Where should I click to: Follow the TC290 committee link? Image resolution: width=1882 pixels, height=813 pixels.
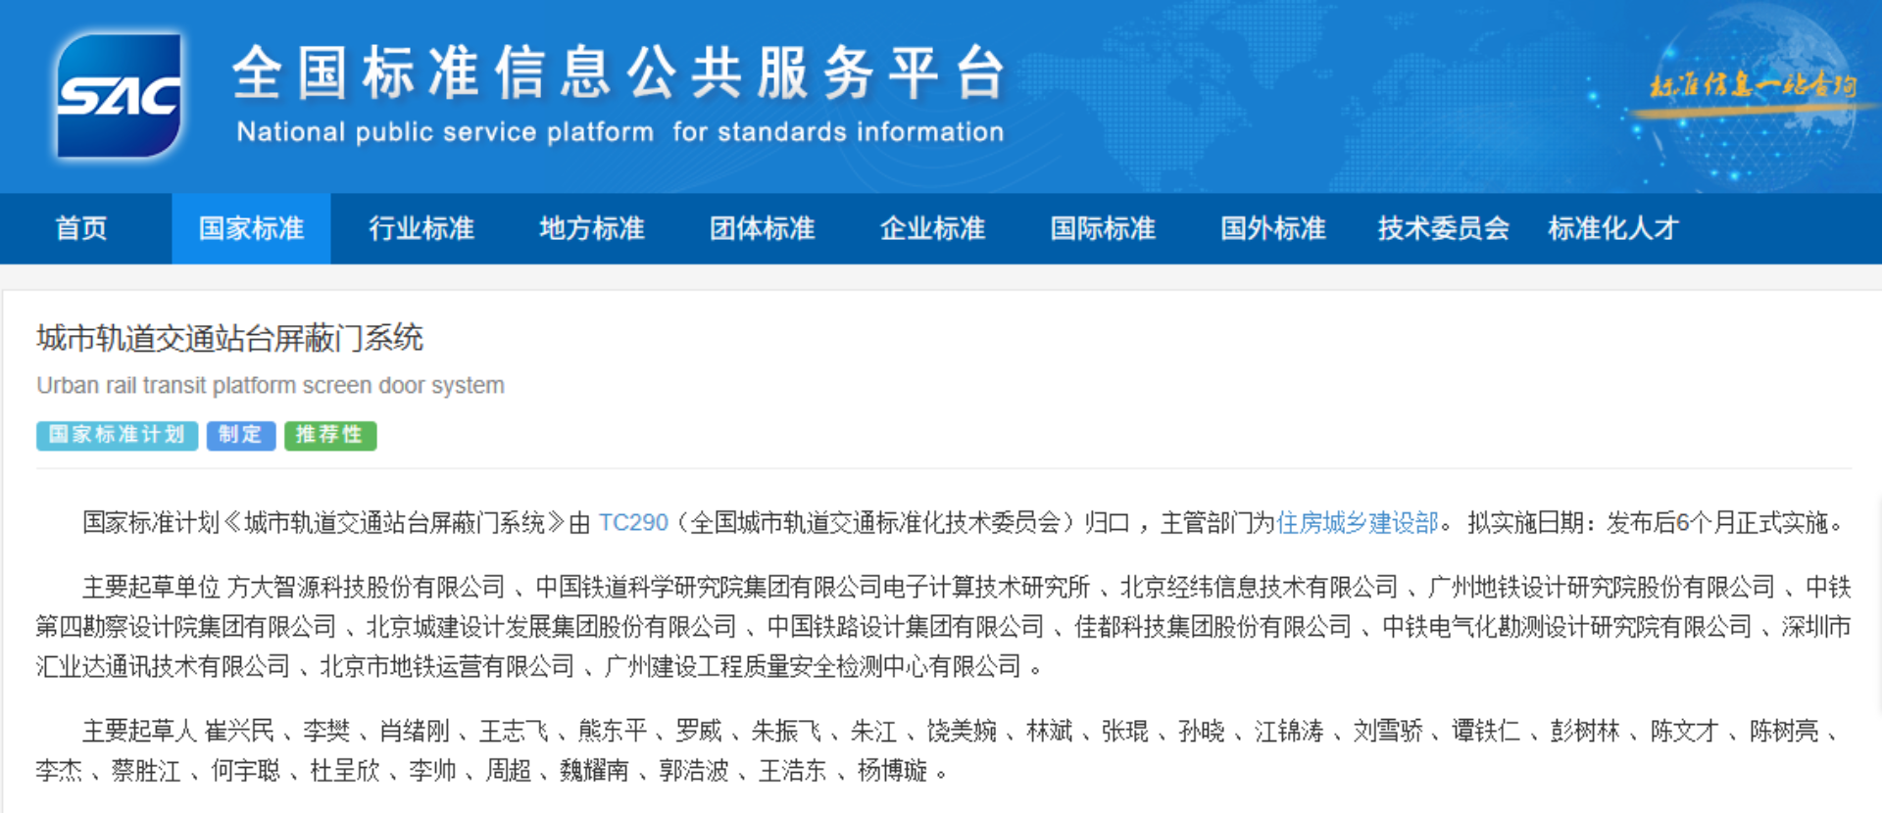633,523
